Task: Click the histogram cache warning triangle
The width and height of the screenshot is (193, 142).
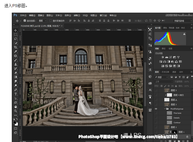Action: click(184, 34)
